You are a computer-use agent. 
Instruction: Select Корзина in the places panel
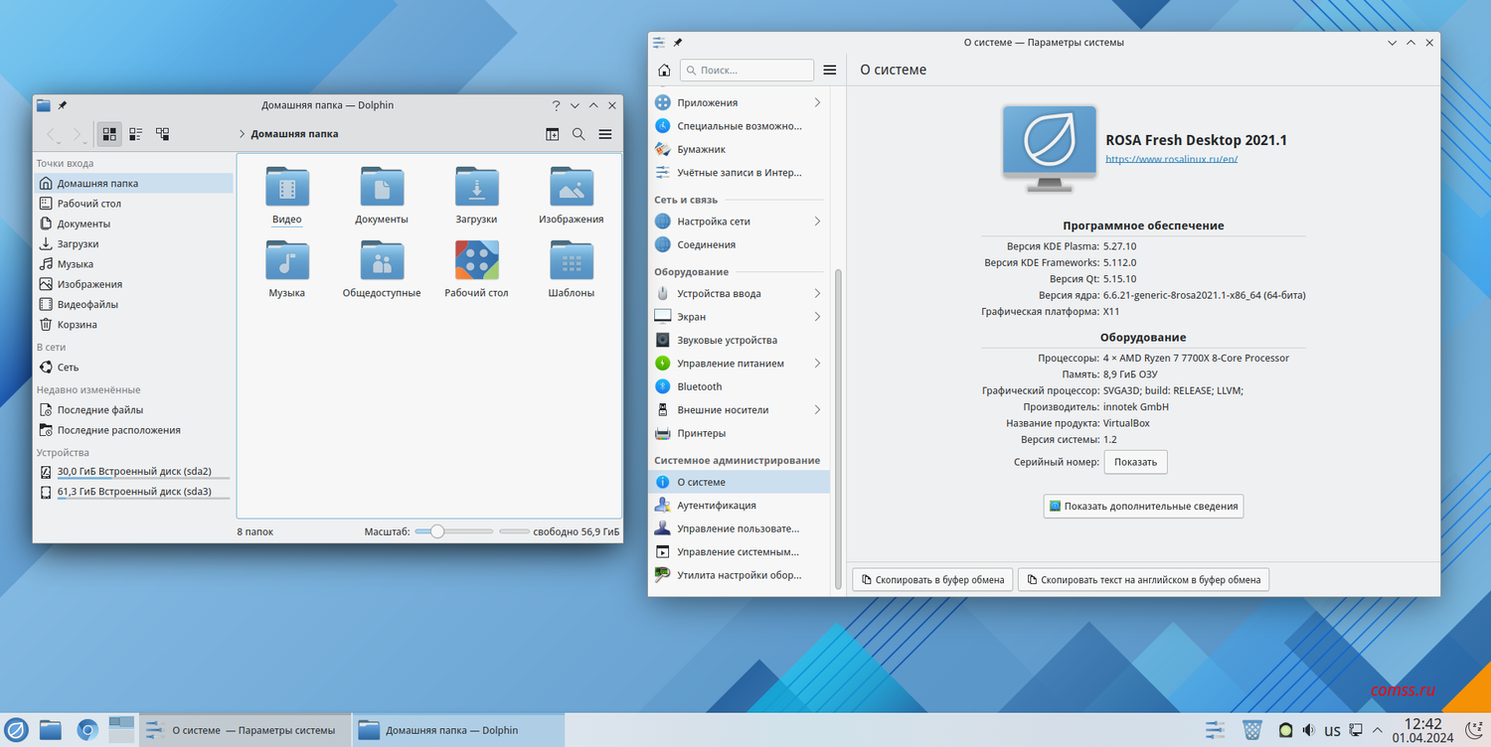coord(77,325)
